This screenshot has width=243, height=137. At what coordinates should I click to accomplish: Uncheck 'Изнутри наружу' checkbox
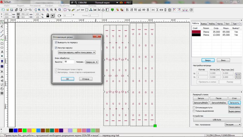click(x=56, y=48)
